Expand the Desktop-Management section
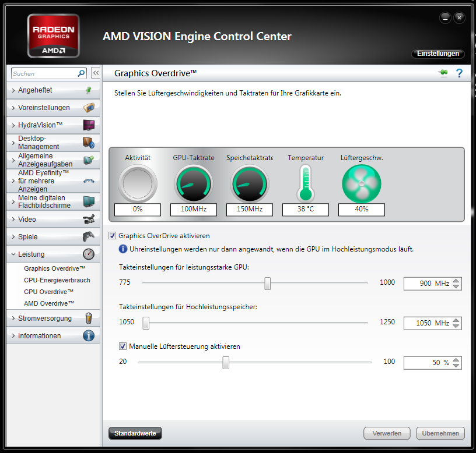476x453 pixels. click(x=53, y=143)
